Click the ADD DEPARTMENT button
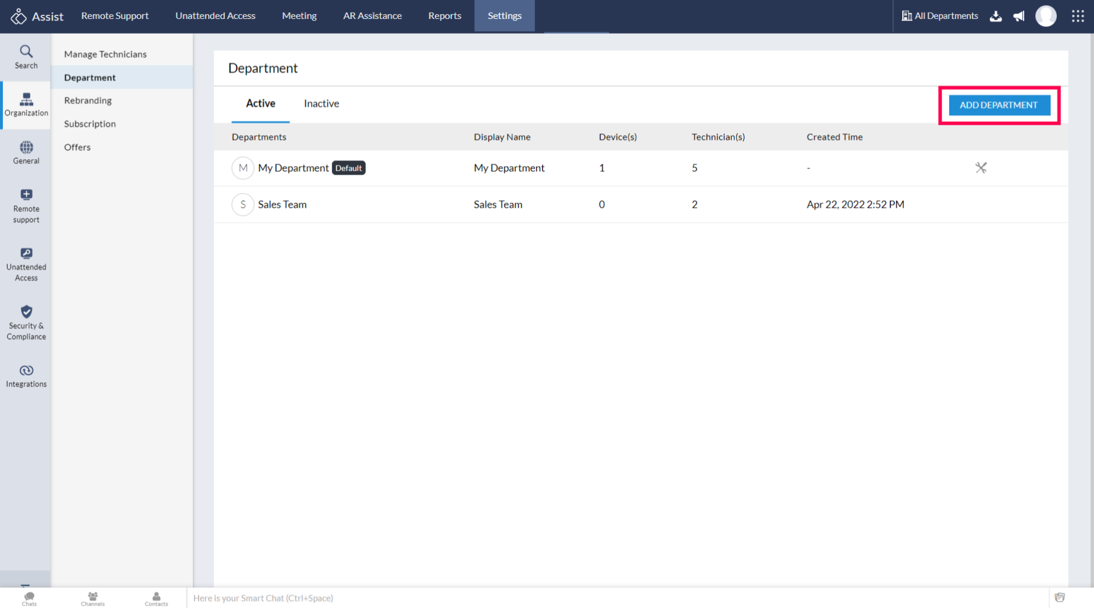1094x608 pixels. (998, 105)
